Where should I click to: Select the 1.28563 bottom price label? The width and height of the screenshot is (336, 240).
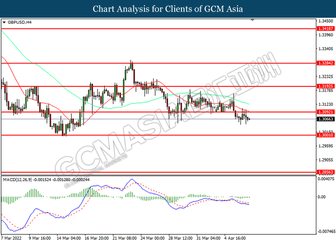[325, 172]
